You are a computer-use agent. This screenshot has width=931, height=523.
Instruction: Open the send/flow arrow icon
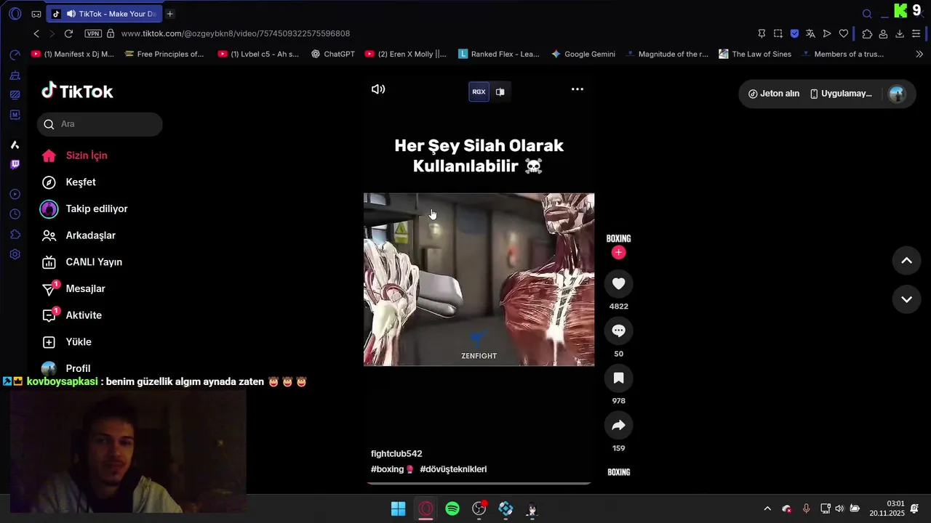pos(827,33)
